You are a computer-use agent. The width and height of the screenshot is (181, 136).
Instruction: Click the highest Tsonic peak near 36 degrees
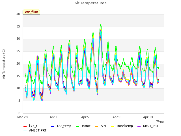101,25
